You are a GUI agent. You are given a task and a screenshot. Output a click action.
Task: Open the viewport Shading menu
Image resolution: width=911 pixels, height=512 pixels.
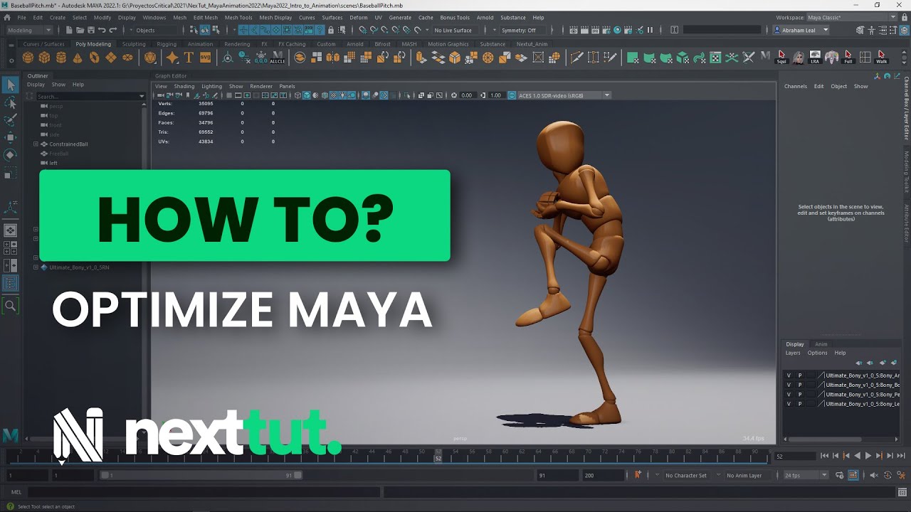[184, 86]
